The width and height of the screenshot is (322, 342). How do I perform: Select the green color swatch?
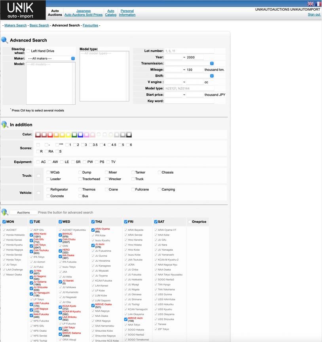point(74,135)
